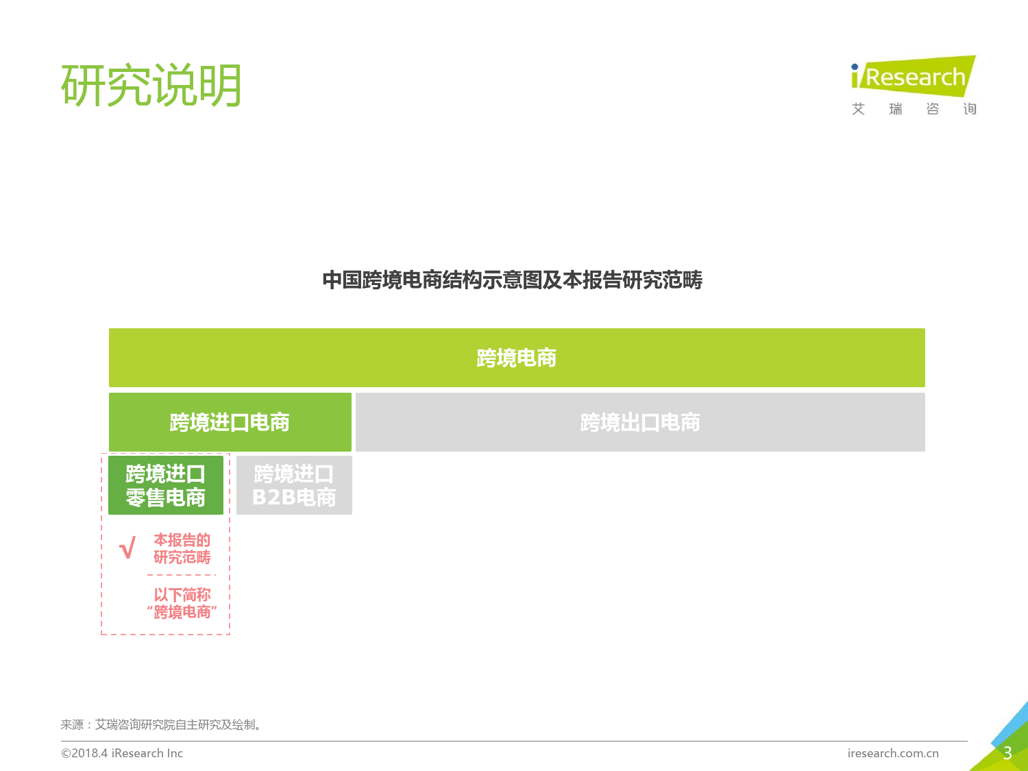Click the copyright text ©2018.4 iResearch Inc
The width and height of the screenshot is (1028, 771).
[x=122, y=753]
